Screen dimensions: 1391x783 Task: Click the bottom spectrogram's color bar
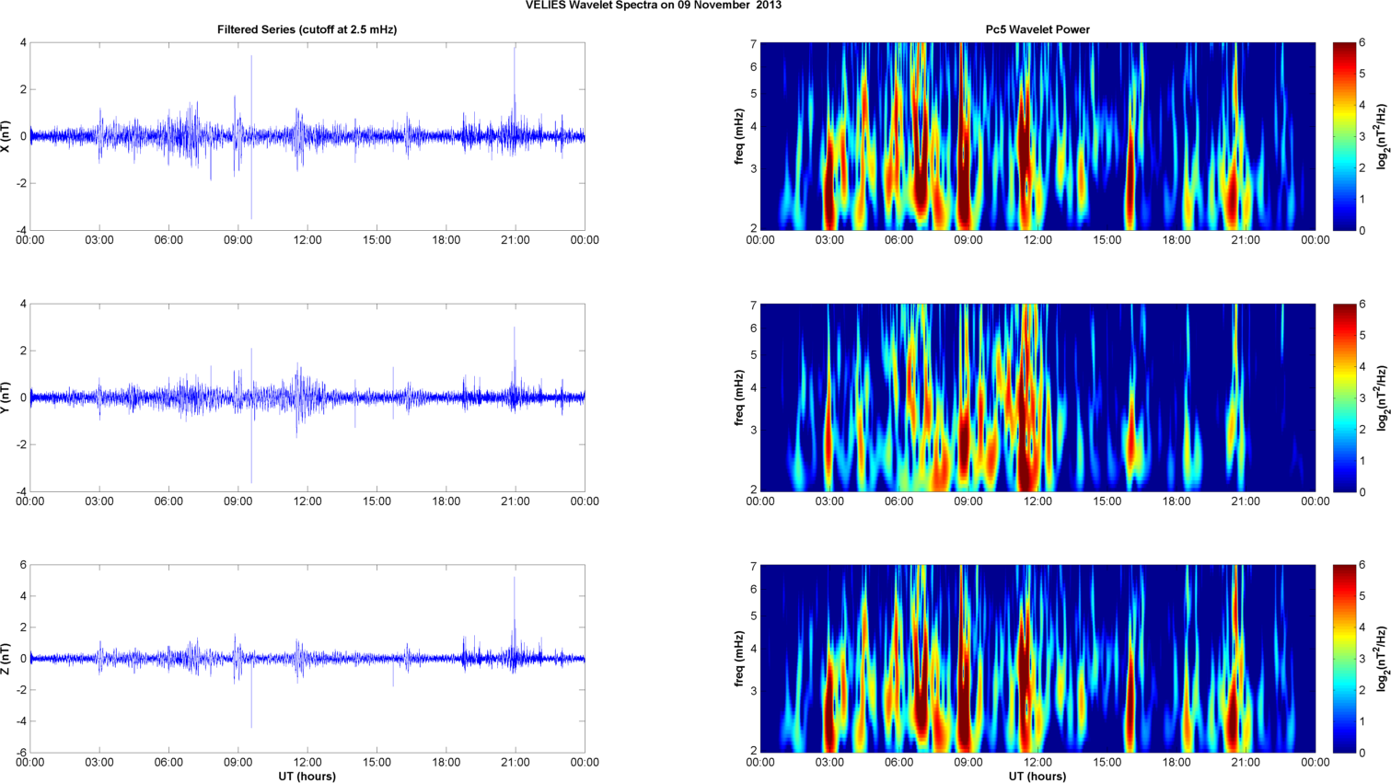(1344, 659)
